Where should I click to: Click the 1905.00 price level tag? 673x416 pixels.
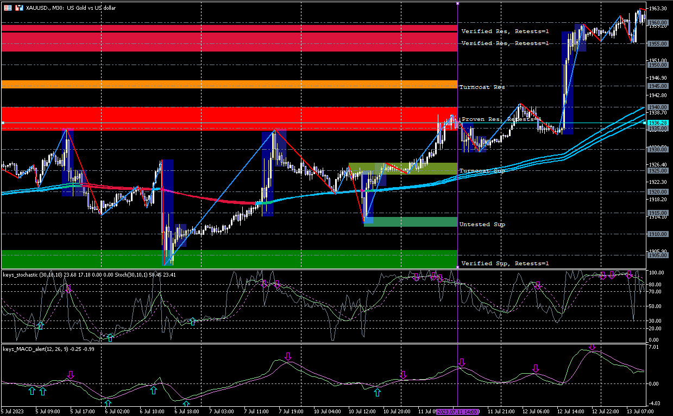coord(657,255)
